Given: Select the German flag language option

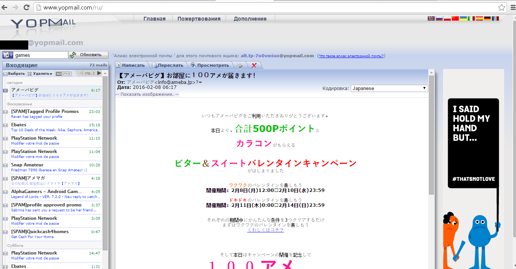Looking at the screenshot, I should tap(488, 18).
